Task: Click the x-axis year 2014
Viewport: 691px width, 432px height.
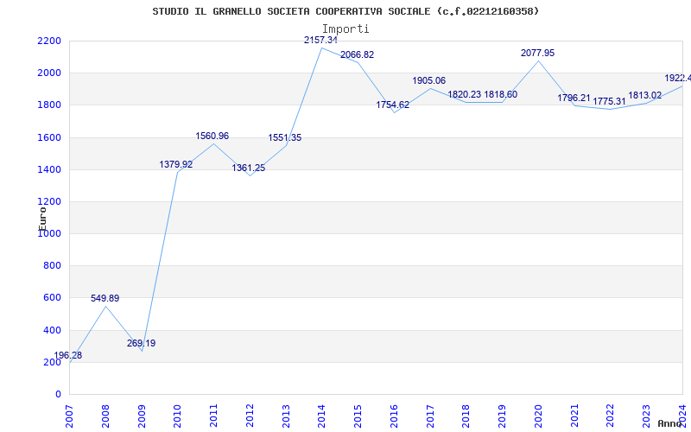Action: pos(321,416)
